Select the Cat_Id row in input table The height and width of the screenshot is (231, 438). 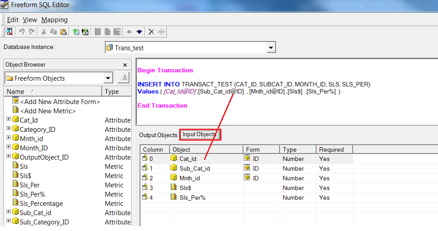point(247,159)
